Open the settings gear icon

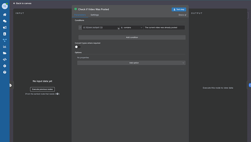[x=5, y=66]
